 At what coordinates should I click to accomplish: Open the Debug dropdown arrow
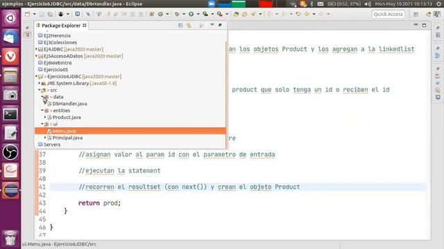point(184,14)
